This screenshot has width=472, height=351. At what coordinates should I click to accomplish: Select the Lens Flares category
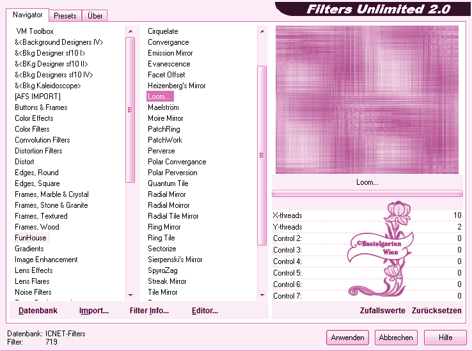pyautogui.click(x=32, y=281)
